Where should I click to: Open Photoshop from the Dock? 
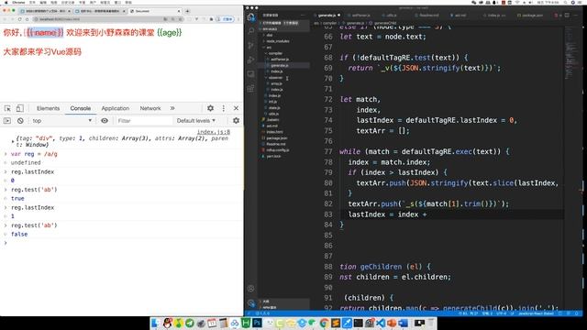(x=257, y=323)
